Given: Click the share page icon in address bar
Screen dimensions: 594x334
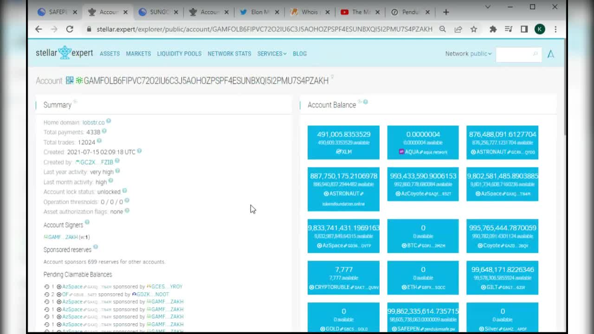Looking at the screenshot, I should point(458,29).
